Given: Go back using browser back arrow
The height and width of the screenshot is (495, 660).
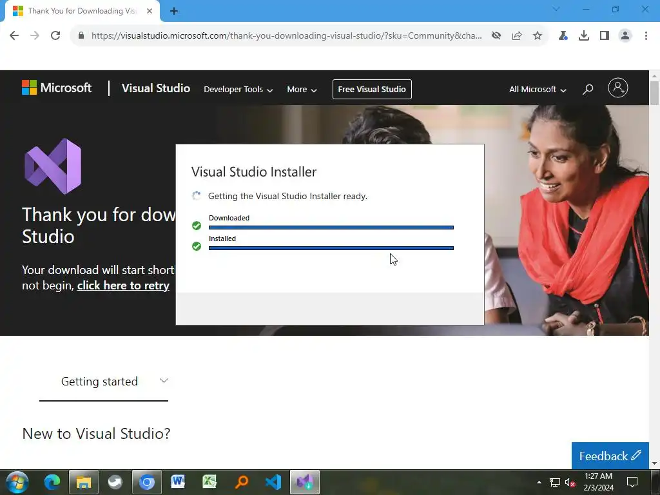Looking at the screenshot, I should [14, 36].
